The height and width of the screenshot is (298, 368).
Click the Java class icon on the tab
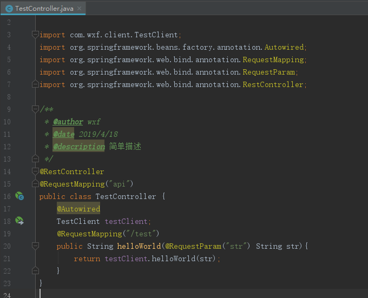[x=9, y=9]
